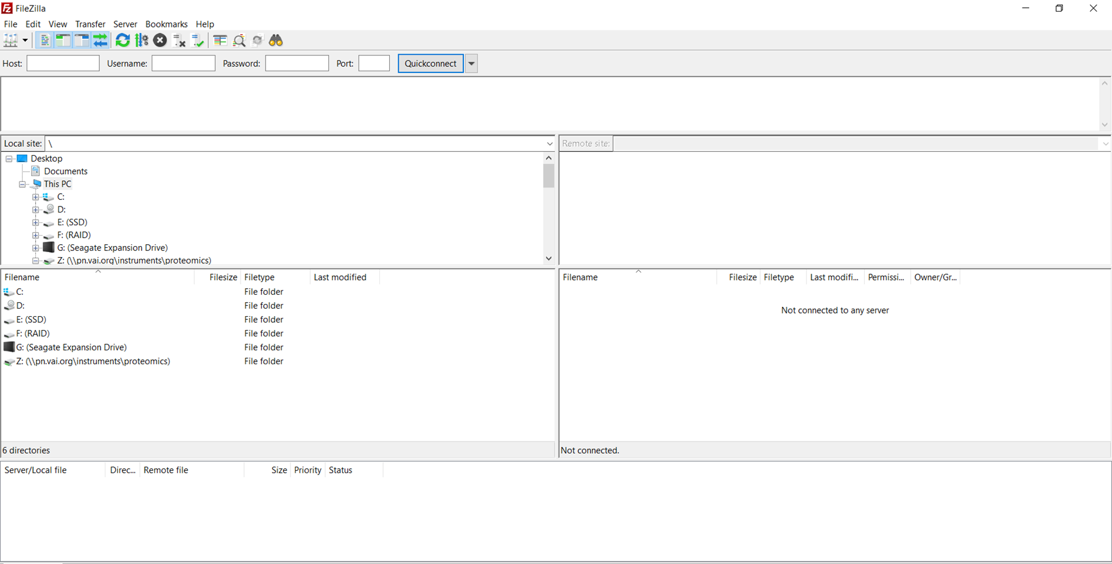This screenshot has height=564, width=1112.
Task: Expand the E: (SSD) tree node
Action: coord(36,222)
